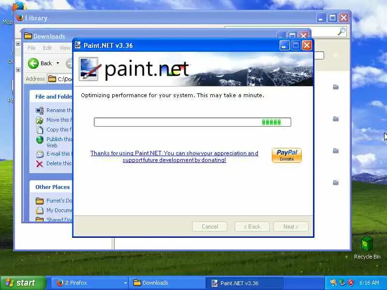The image size is (387, 290).
Task: Open the Paint.NET donation appreciation link
Action: (174, 157)
